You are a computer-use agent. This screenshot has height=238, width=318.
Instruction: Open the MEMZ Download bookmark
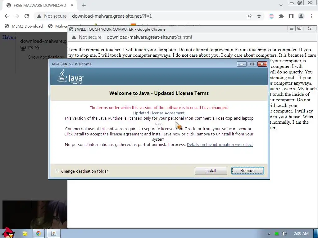[24, 26]
